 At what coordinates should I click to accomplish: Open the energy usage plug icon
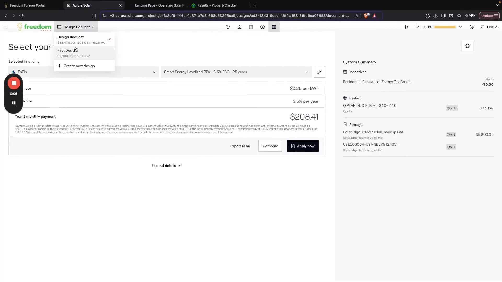coord(228,27)
